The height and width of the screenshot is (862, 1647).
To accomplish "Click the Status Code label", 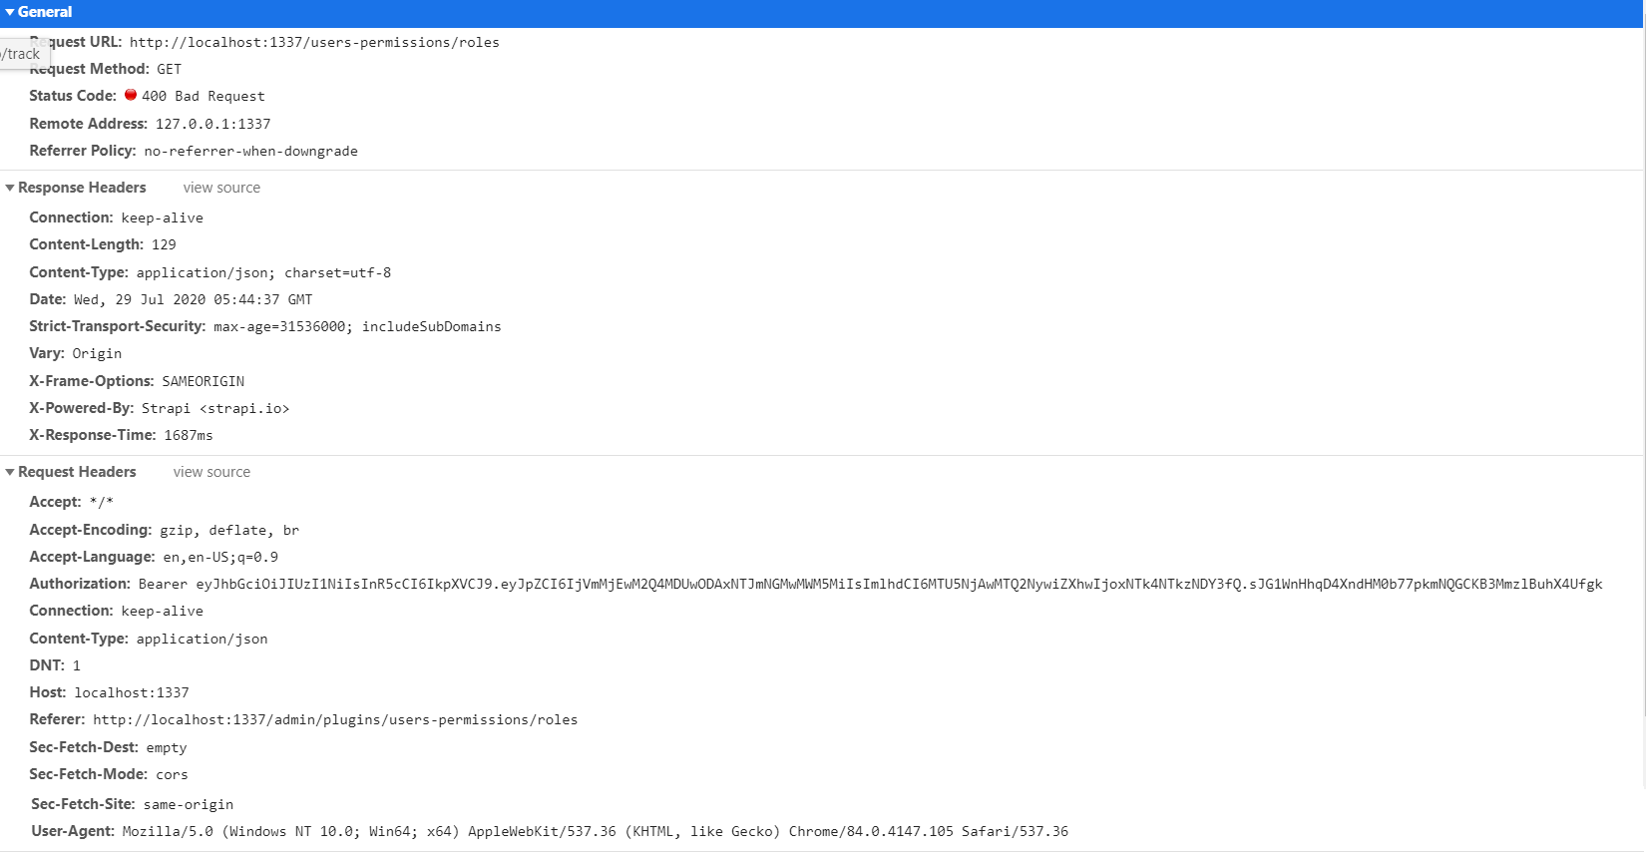I will tap(73, 96).
